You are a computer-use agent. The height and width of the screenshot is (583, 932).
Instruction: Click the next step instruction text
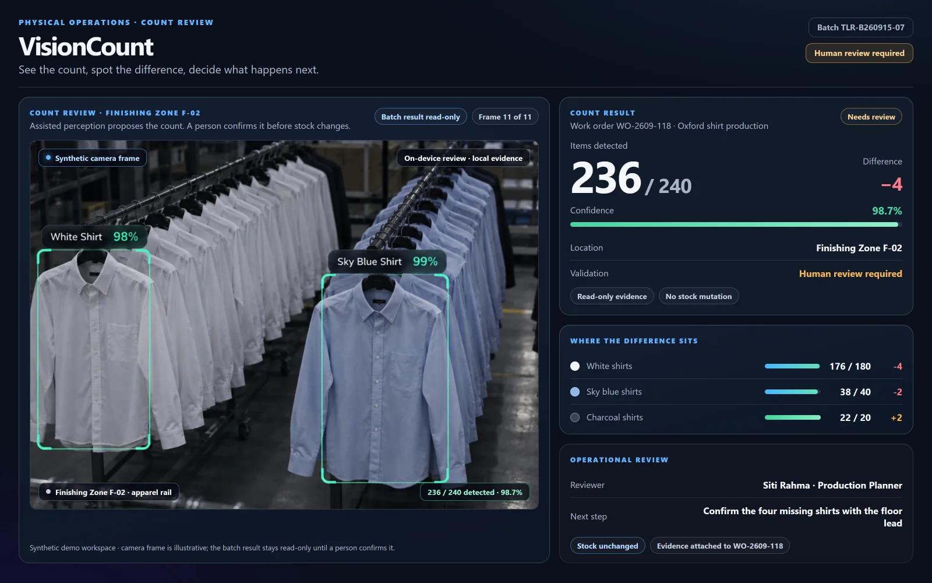tap(803, 517)
